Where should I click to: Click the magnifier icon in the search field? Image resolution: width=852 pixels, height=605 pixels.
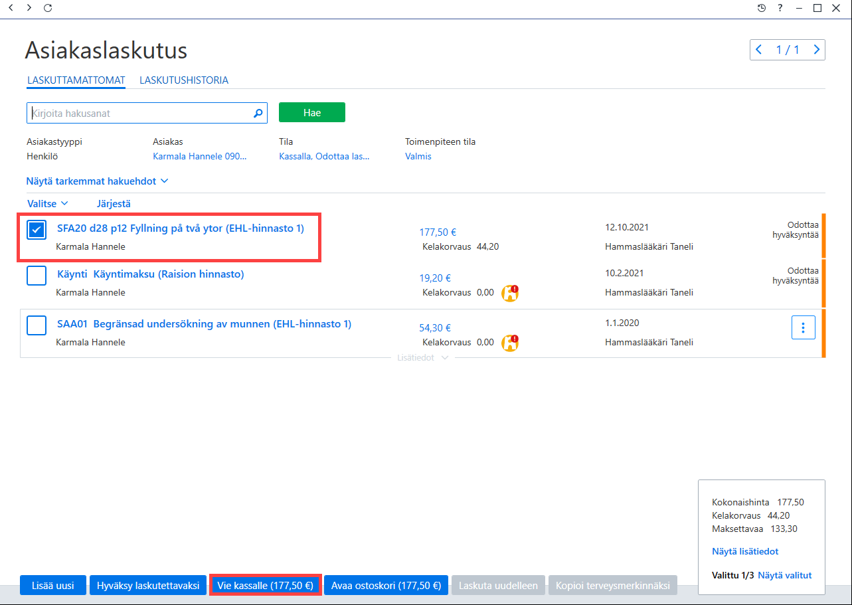click(258, 114)
